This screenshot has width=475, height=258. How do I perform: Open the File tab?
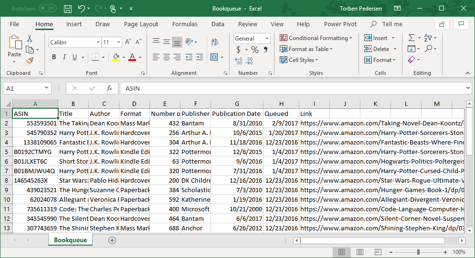tap(14, 24)
